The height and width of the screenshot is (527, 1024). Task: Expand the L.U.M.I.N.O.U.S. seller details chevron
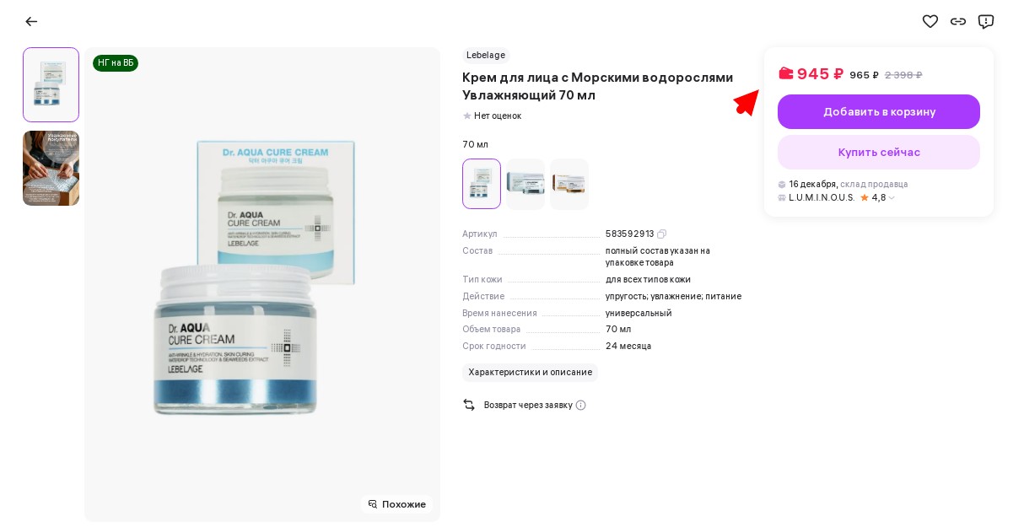click(892, 198)
